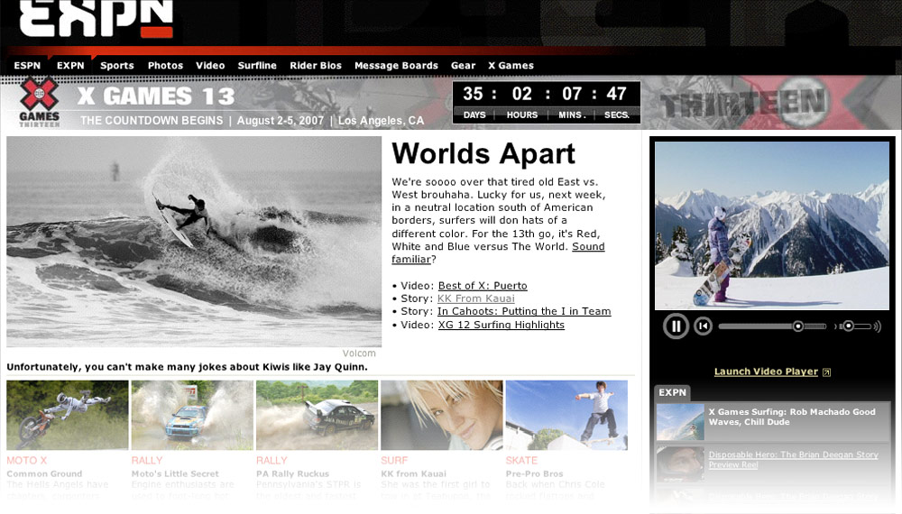
Task: Open the EXPN nav item
Action: coord(70,66)
